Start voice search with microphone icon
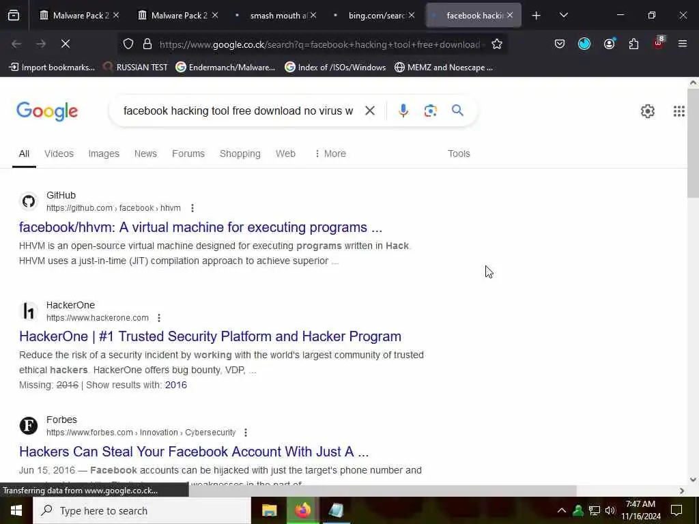 coord(403,111)
